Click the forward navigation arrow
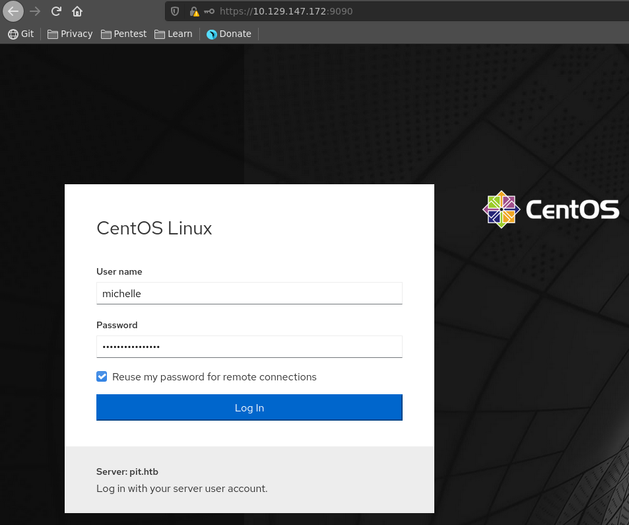This screenshot has width=629, height=525. coord(35,11)
